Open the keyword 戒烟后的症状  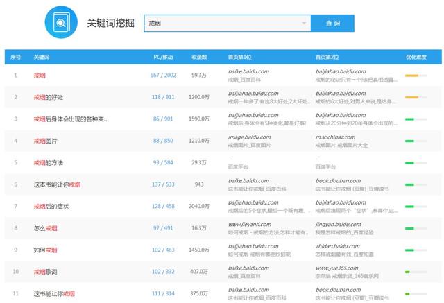[x=50, y=206]
